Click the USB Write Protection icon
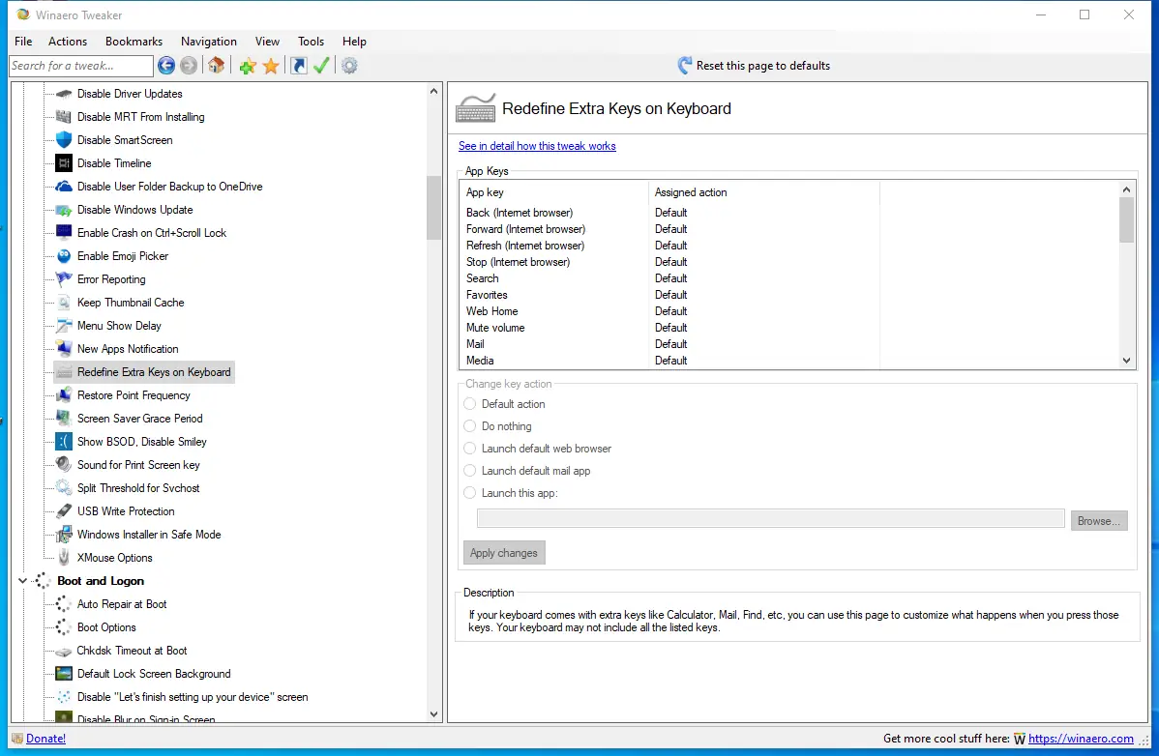Screen dimensions: 1159x756 (64, 510)
